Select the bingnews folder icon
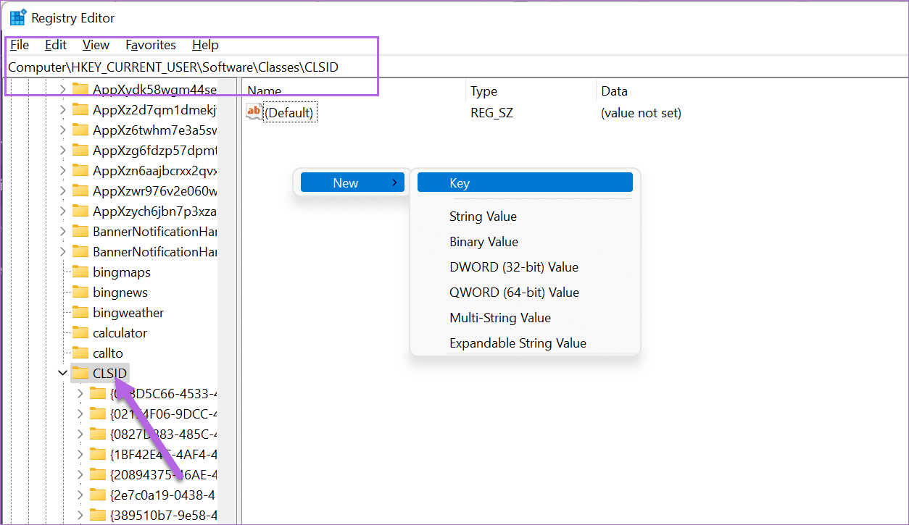 82,292
